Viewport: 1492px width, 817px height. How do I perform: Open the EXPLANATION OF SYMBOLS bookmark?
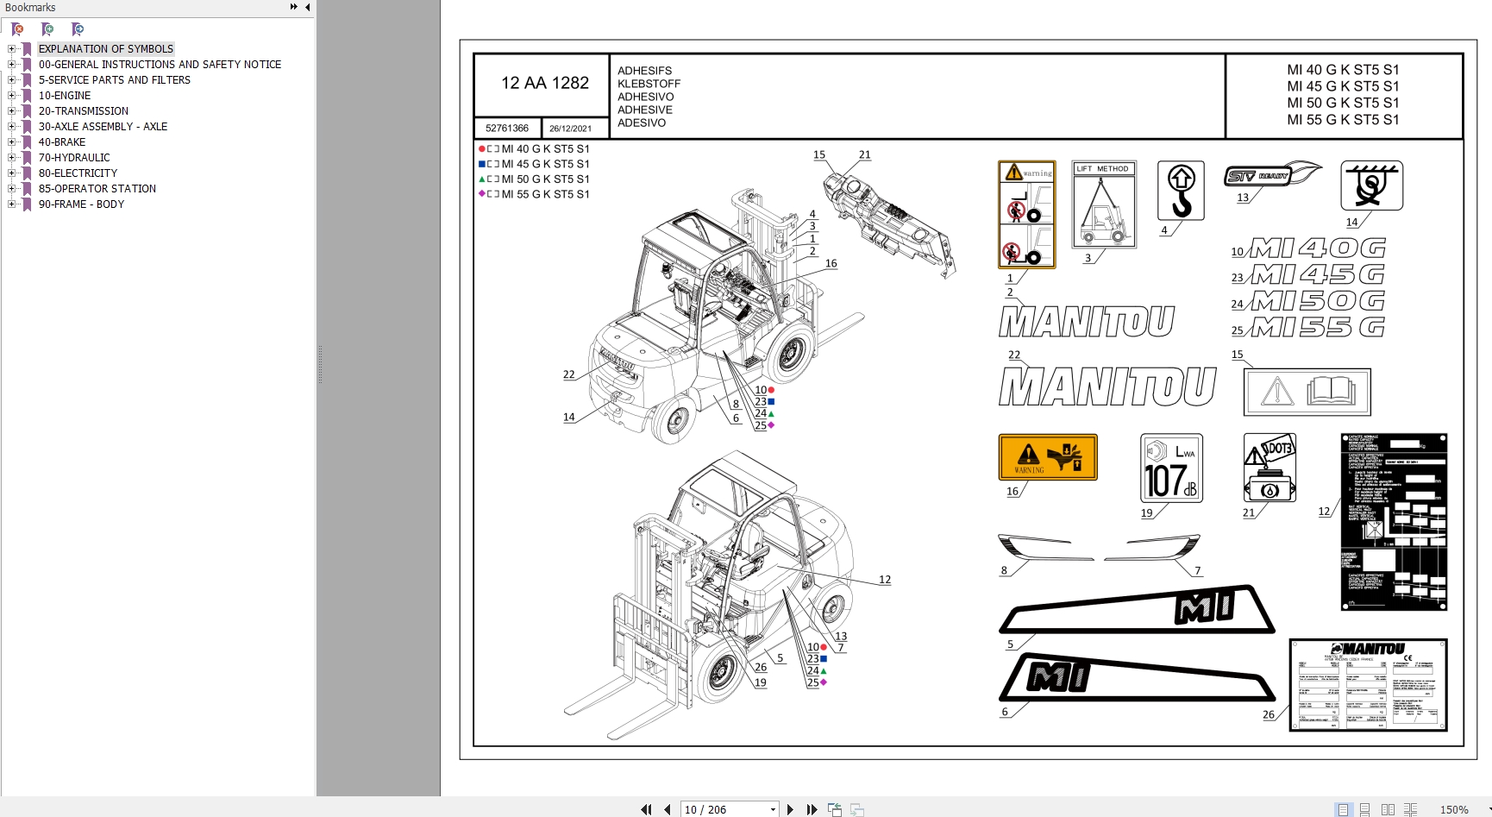pyautogui.click(x=106, y=49)
